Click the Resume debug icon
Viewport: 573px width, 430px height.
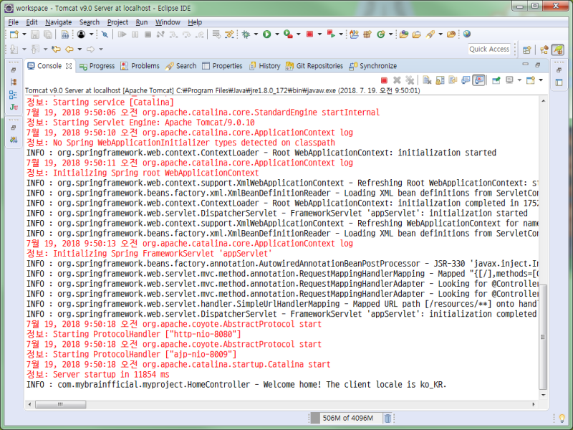[122, 34]
